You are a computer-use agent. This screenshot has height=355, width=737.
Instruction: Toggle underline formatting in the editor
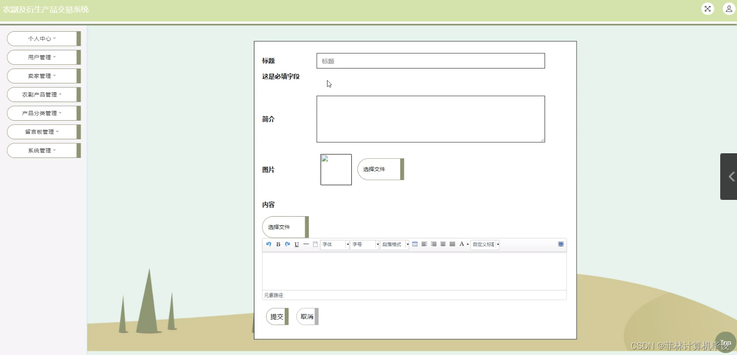[x=297, y=244]
